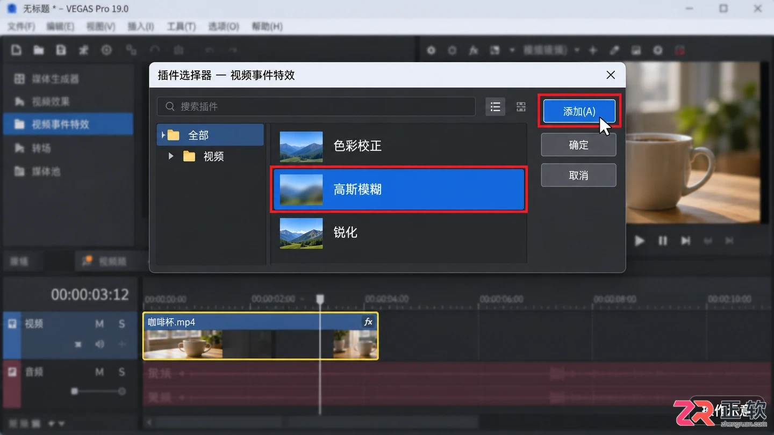Screen dimensions: 774x435
Task: Click the fx icon in the preview toolbar
Action: [x=474, y=50]
